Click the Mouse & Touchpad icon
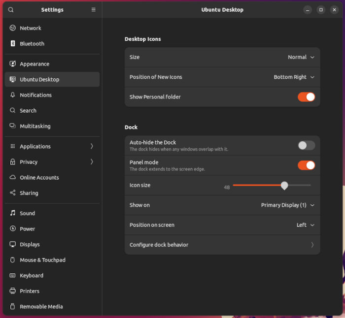 pyautogui.click(x=12, y=260)
